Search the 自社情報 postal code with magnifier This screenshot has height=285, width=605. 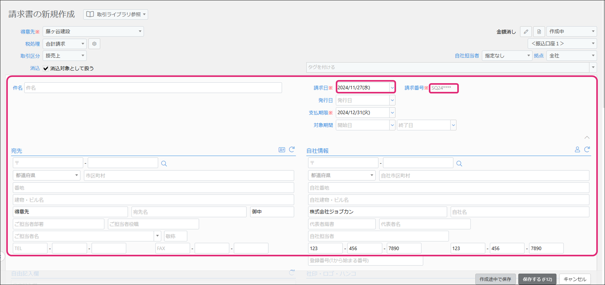459,164
